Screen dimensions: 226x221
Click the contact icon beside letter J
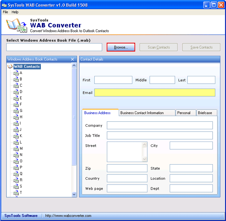(16, 130)
